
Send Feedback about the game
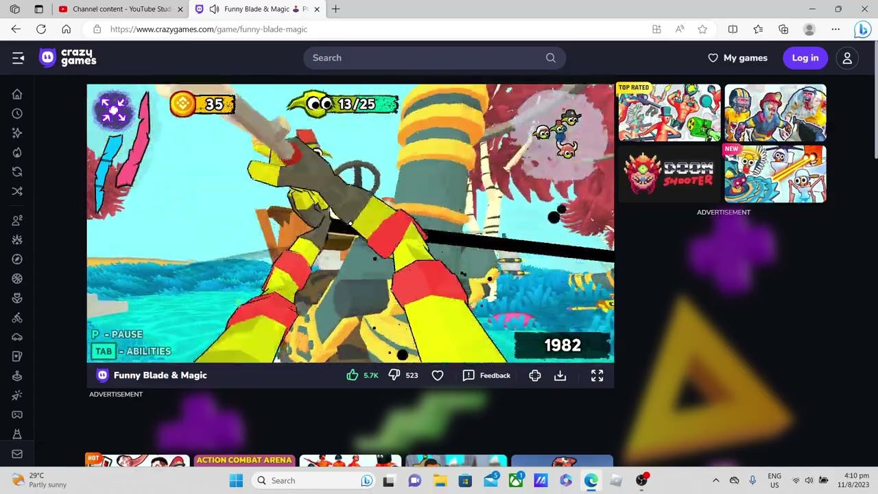point(487,375)
